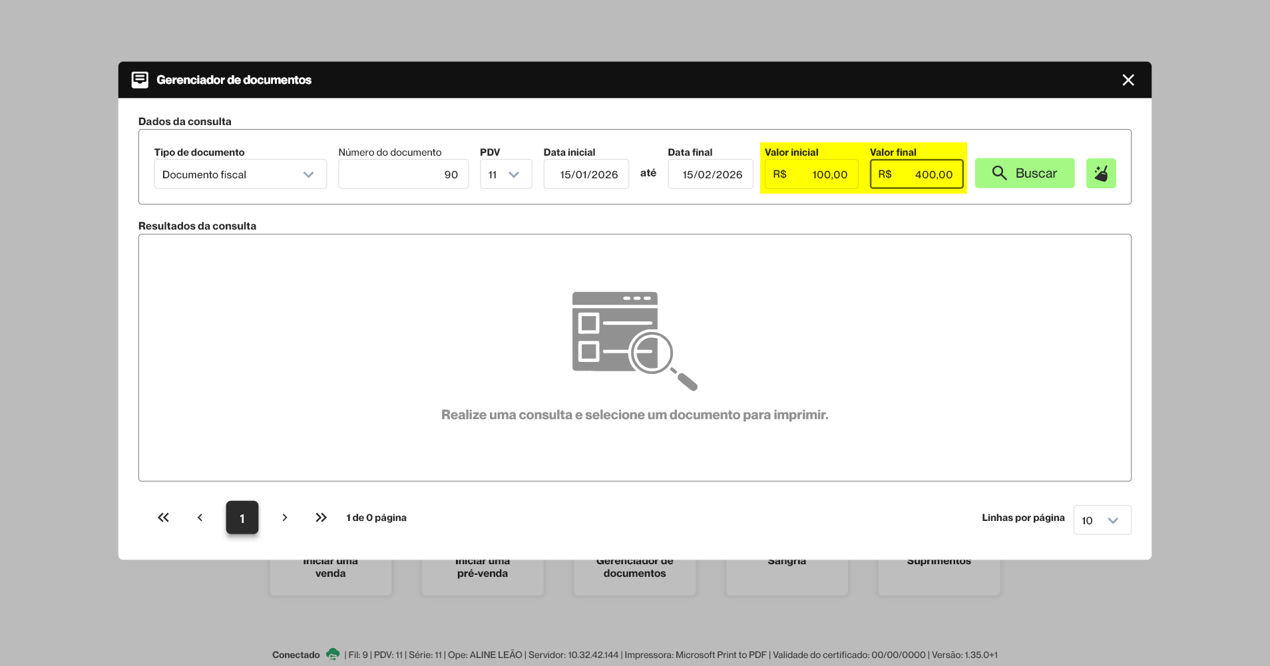
Task: Click the cloud connection status icon
Action: (x=333, y=655)
